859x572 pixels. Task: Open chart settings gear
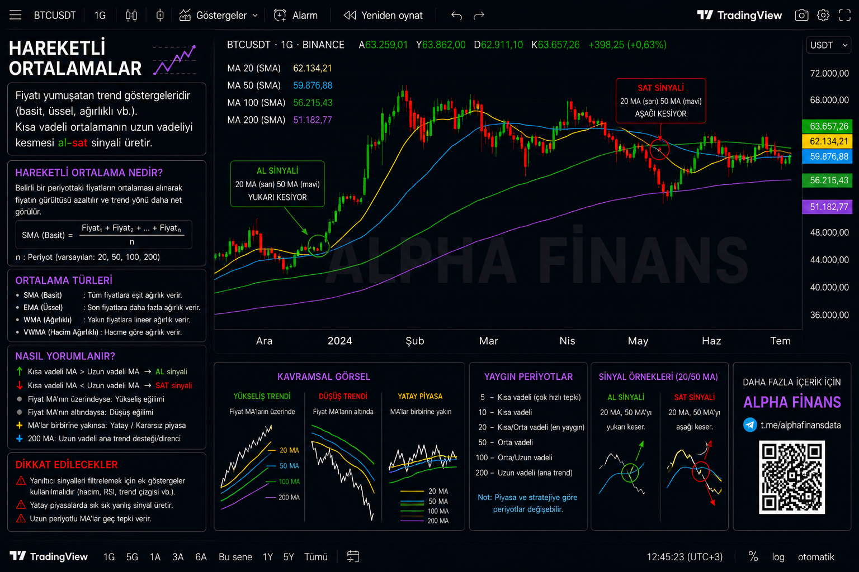pos(823,15)
